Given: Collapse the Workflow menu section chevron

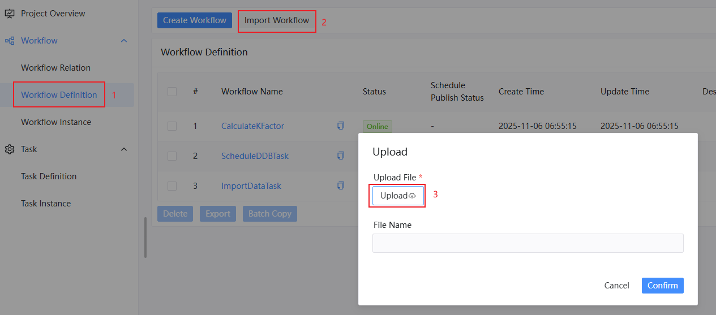Looking at the screenshot, I should 124,41.
